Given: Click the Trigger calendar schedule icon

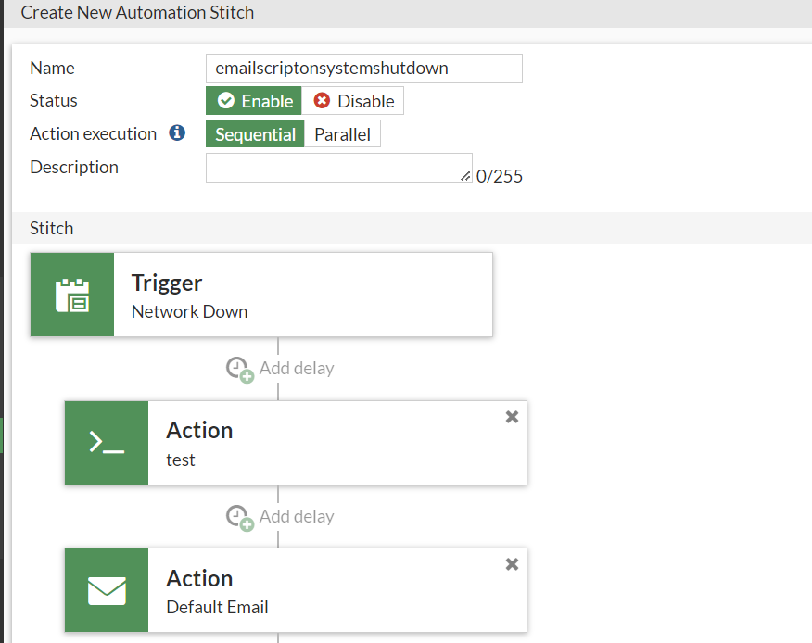Looking at the screenshot, I should tap(72, 295).
